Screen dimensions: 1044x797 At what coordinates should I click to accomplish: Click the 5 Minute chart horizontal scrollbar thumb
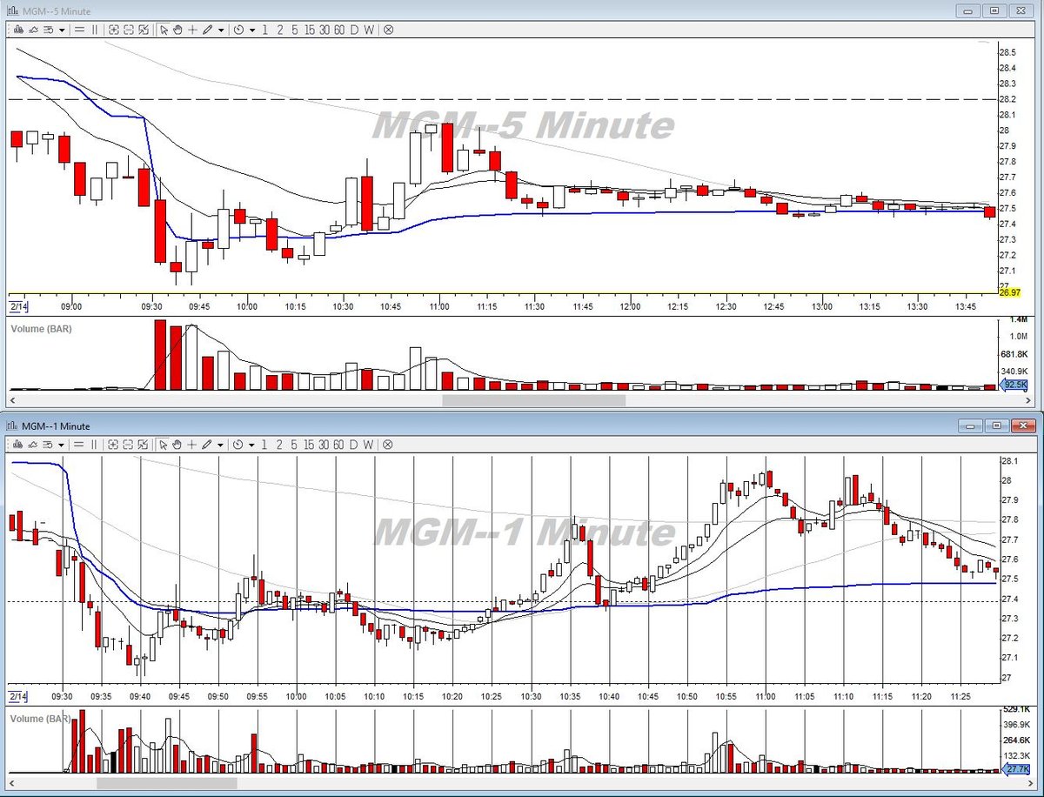(x=533, y=401)
